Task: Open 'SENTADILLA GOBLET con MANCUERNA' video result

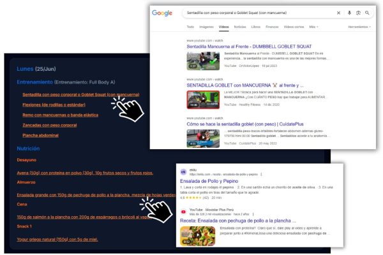Action: [x=245, y=85]
